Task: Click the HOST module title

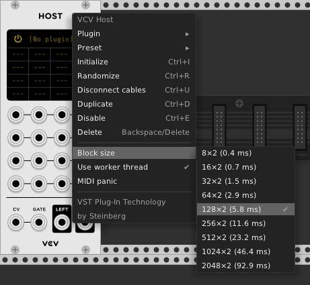Action: (x=50, y=16)
